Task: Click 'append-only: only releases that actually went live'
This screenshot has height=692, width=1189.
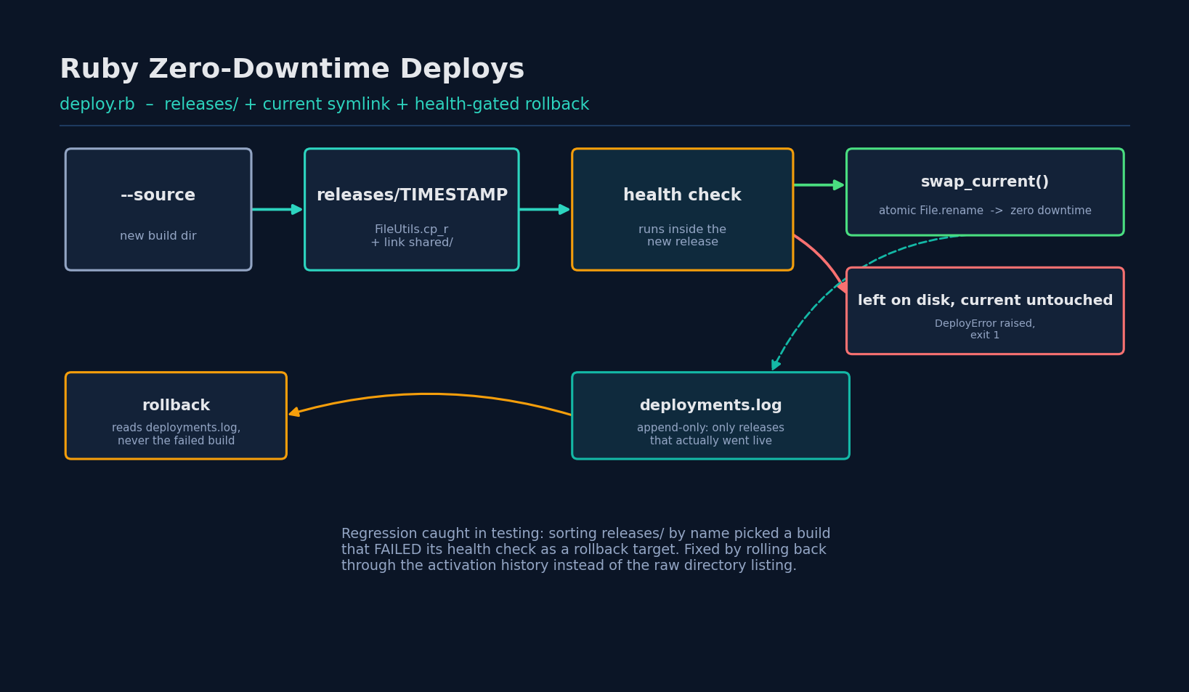Action: [711, 434]
